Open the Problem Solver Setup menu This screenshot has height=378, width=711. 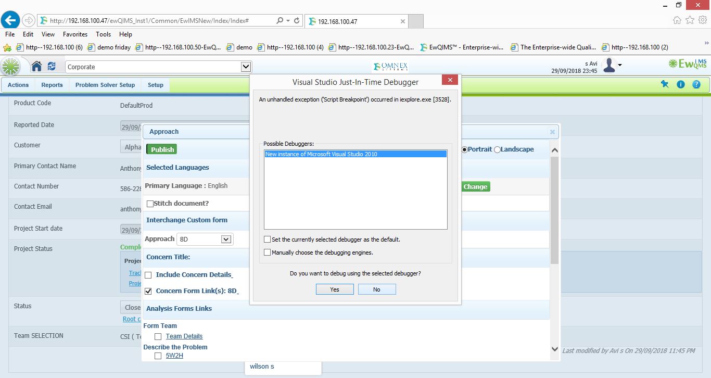tap(105, 85)
